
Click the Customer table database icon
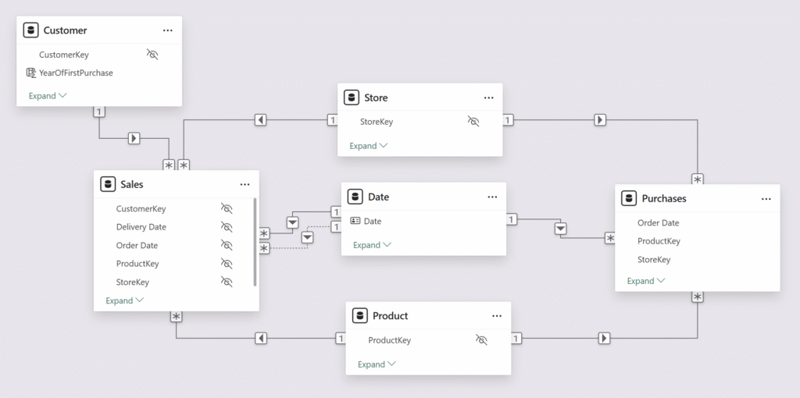tap(31, 30)
